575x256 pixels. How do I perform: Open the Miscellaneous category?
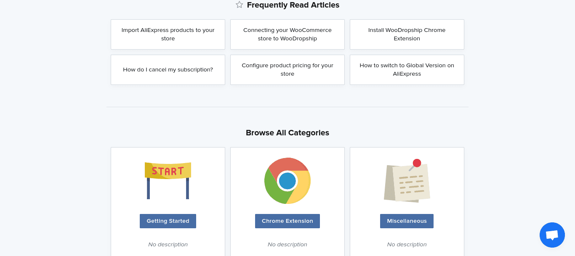(407, 221)
